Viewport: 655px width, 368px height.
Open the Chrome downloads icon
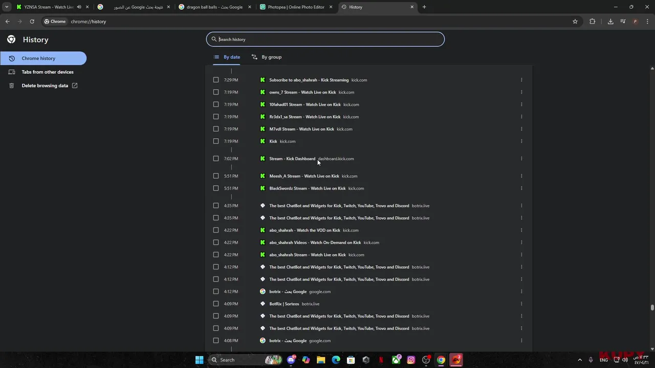click(x=610, y=21)
